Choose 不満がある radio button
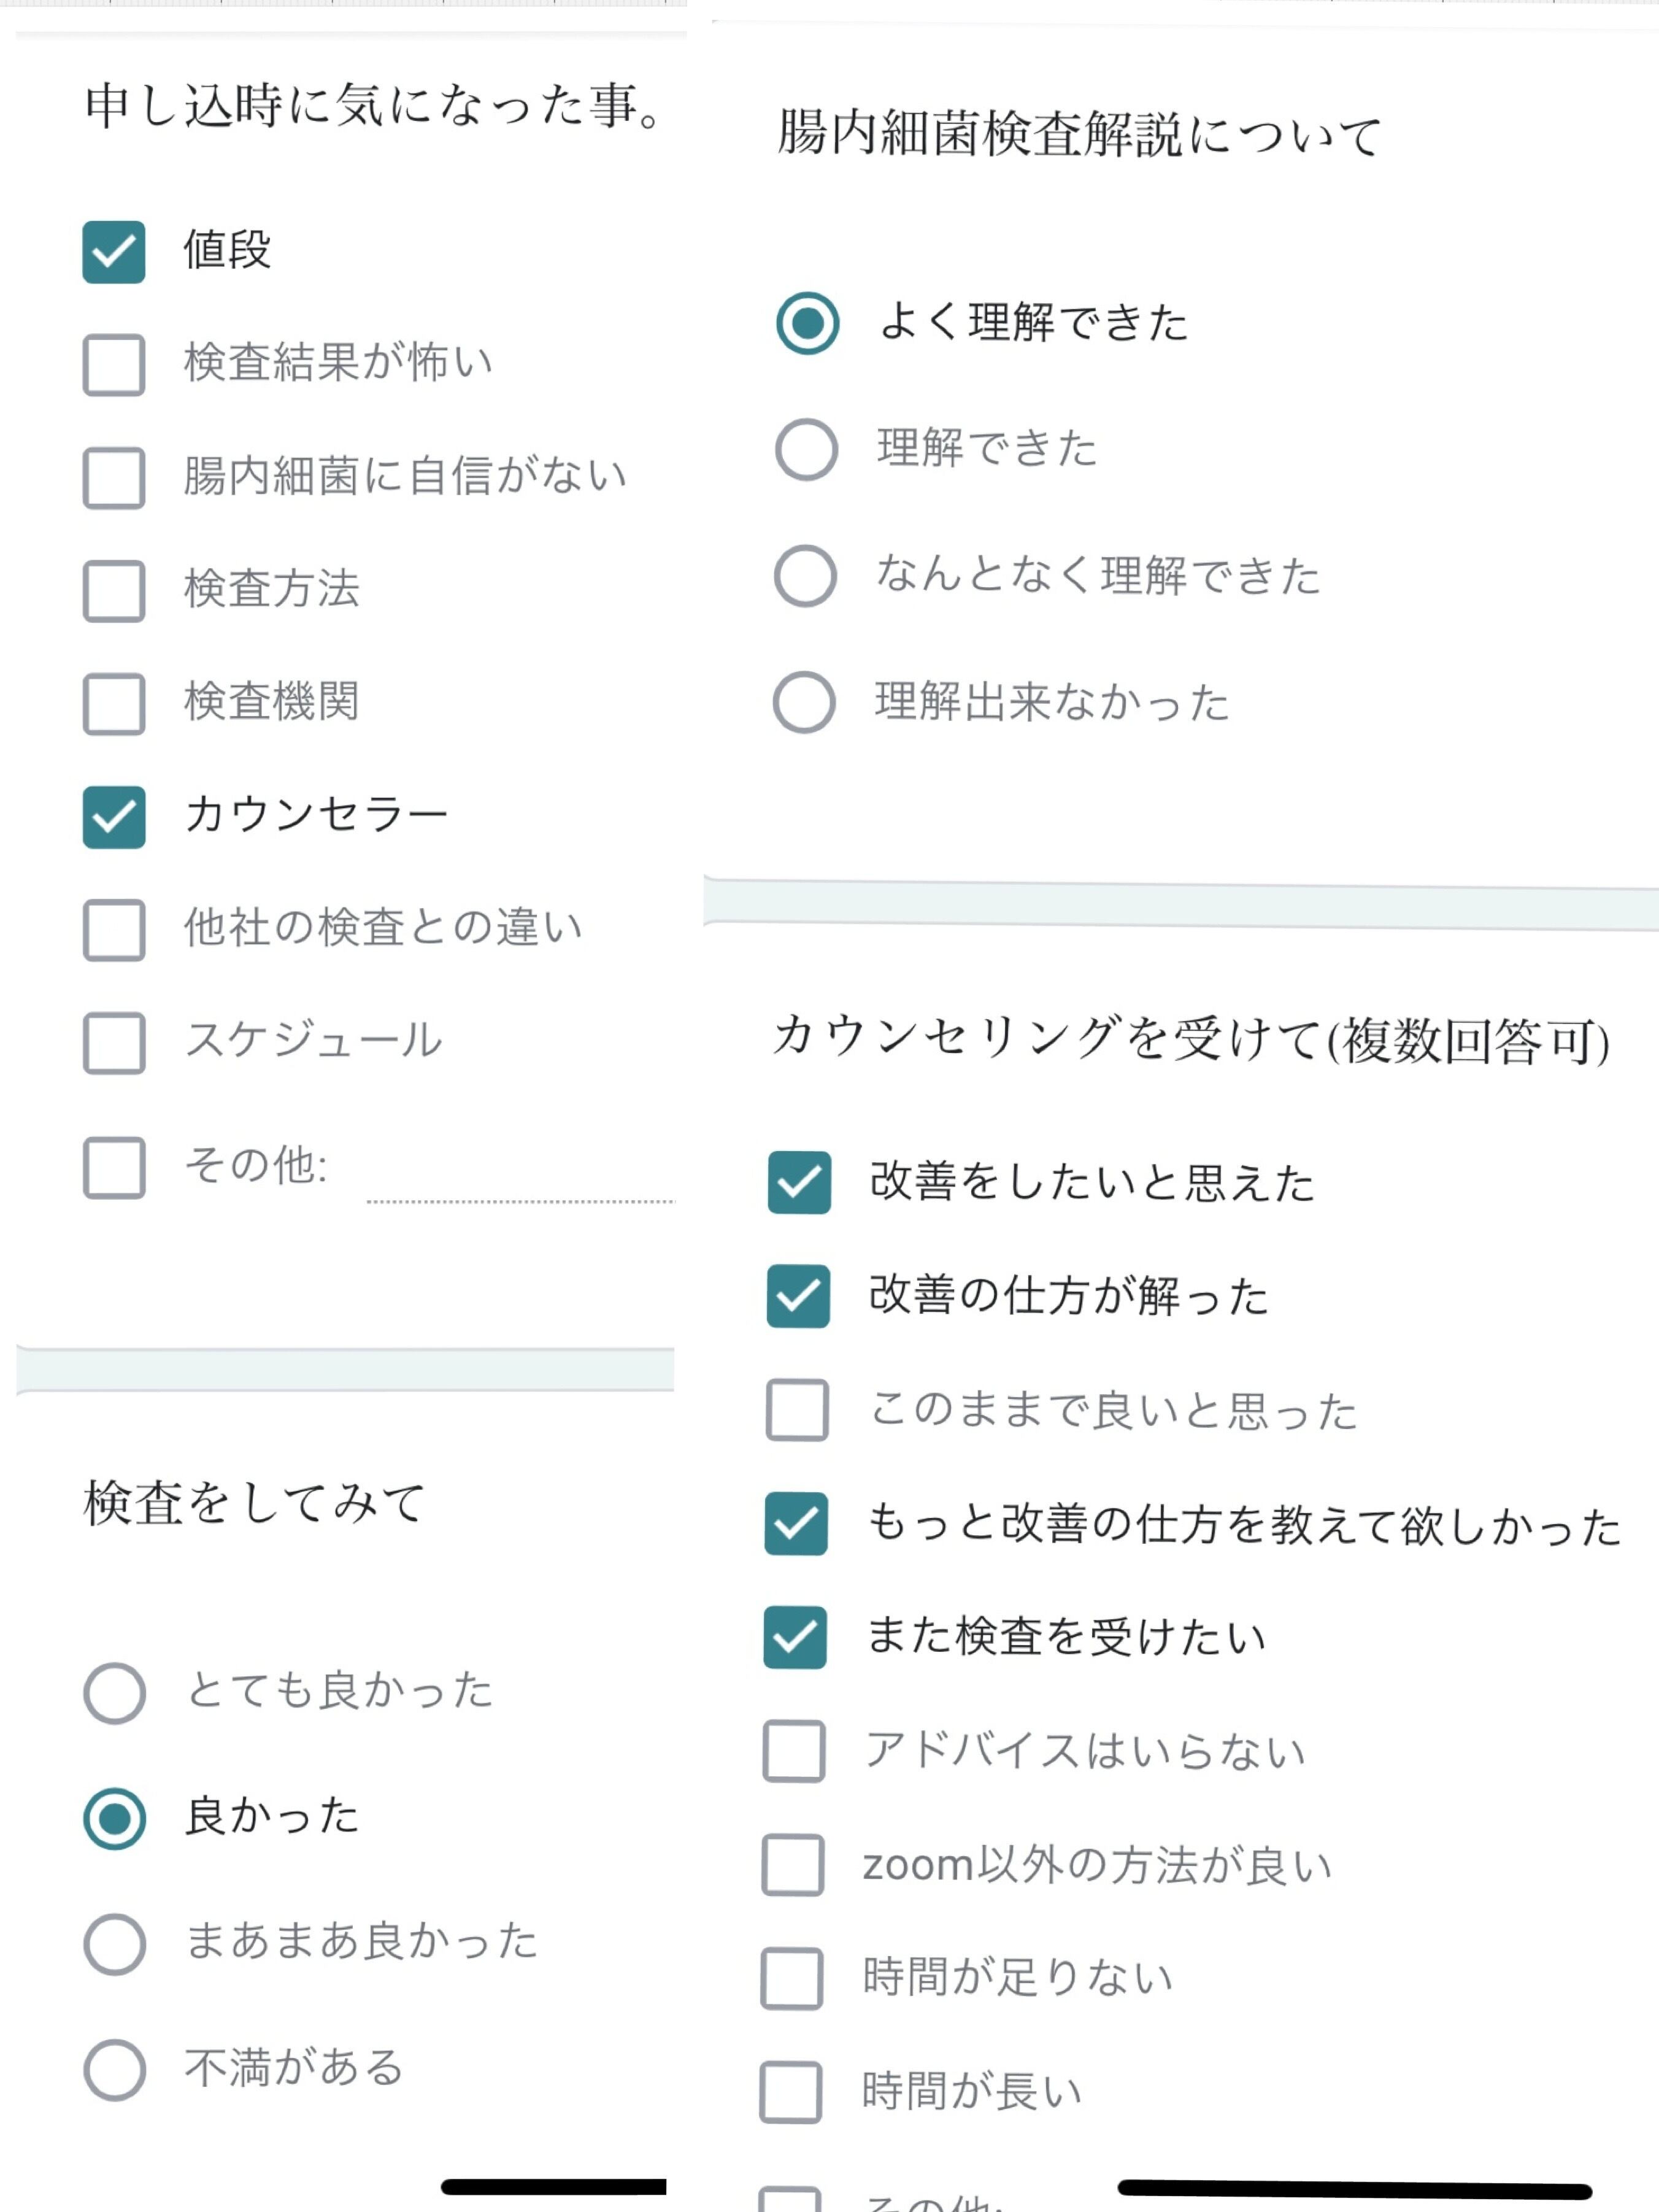Image resolution: width=1659 pixels, height=2212 pixels. pos(114,2070)
